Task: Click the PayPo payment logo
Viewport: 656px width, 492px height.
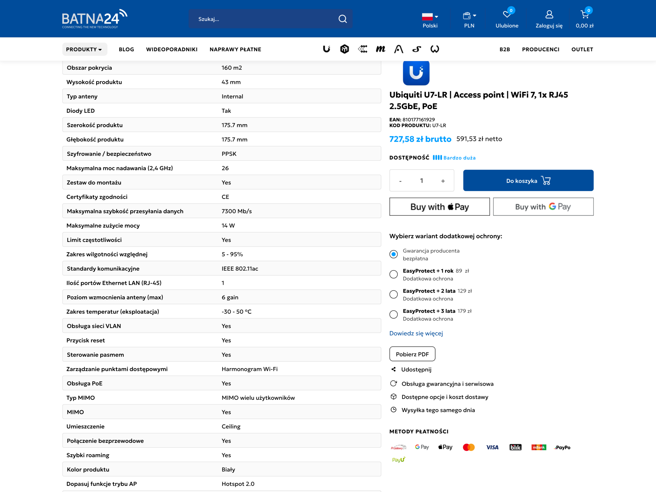Action: 562,447
